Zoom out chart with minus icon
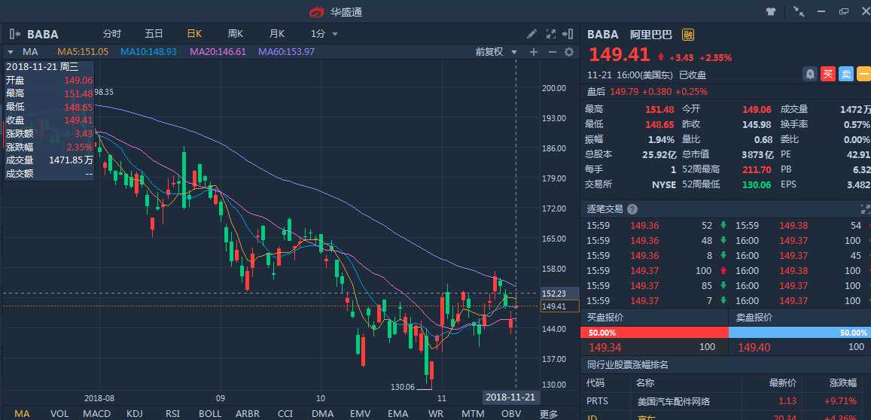Screen dimensions: 871x420 click(552, 52)
